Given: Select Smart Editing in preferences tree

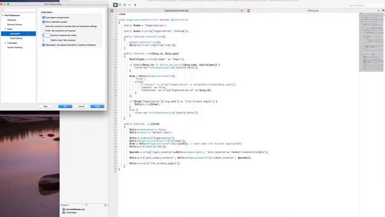Looking at the screenshot, I should tap(16, 39).
